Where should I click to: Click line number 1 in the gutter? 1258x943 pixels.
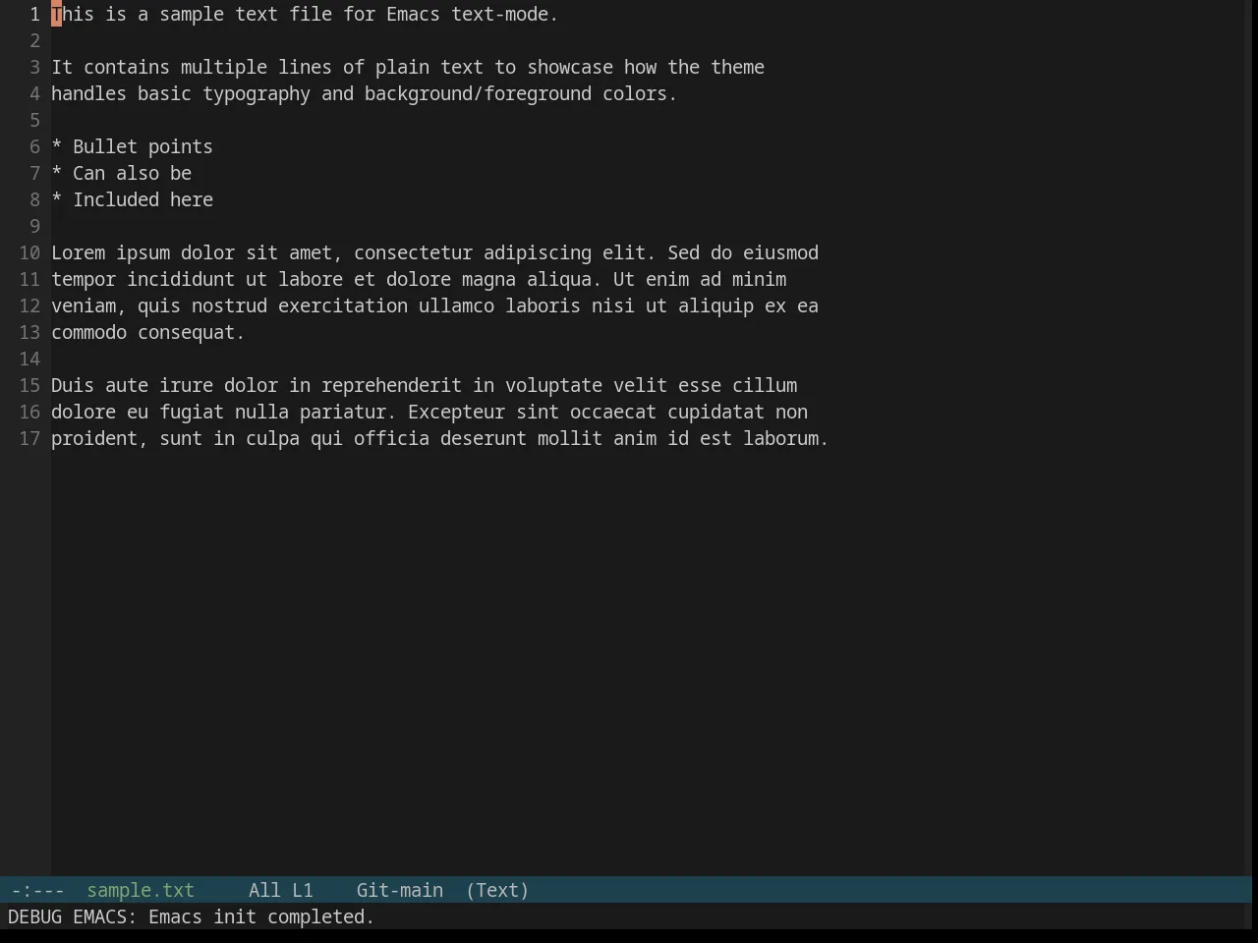coord(34,14)
